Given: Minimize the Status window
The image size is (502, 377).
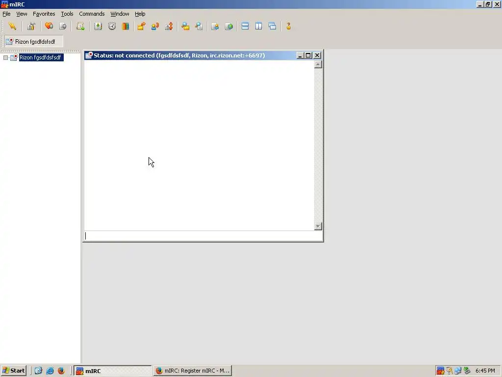Looking at the screenshot, I should 300,55.
